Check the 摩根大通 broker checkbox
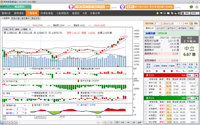200x125 pixels. tap(146, 83)
